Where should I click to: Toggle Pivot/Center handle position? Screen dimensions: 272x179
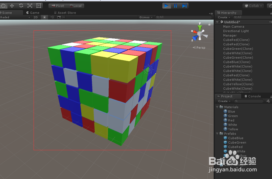pyautogui.click(x=58, y=6)
